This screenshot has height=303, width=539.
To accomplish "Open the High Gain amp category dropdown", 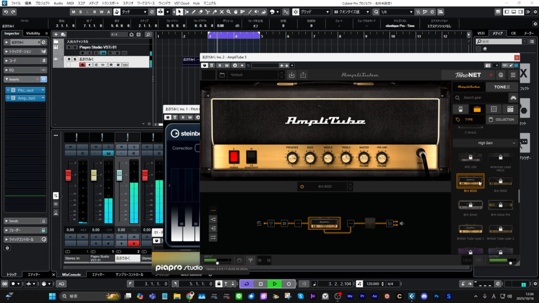I will tap(485, 143).
